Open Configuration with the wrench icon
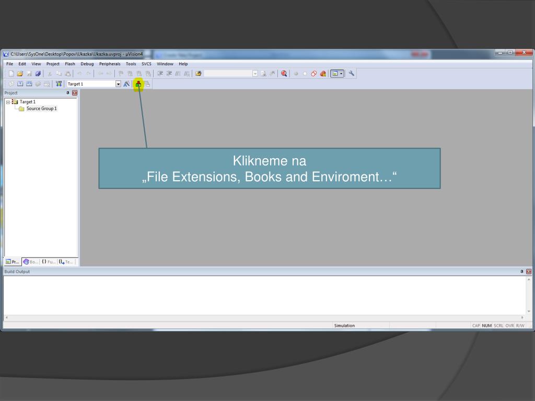The width and height of the screenshot is (535, 401). click(351, 73)
